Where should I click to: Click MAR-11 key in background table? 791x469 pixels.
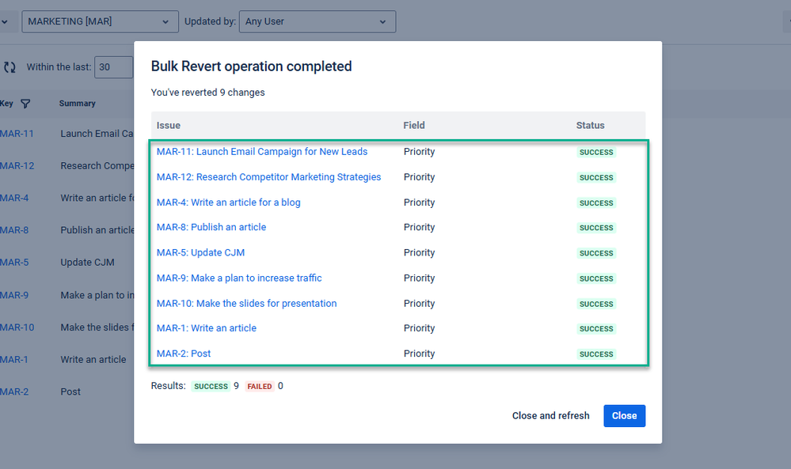(17, 134)
